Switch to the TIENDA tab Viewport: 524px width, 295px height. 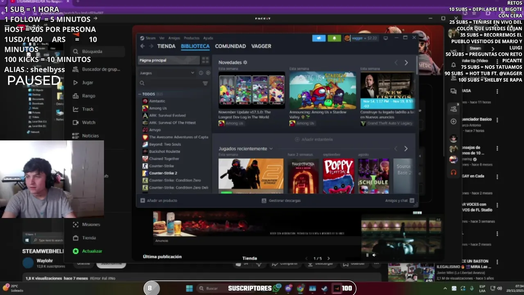(x=166, y=46)
